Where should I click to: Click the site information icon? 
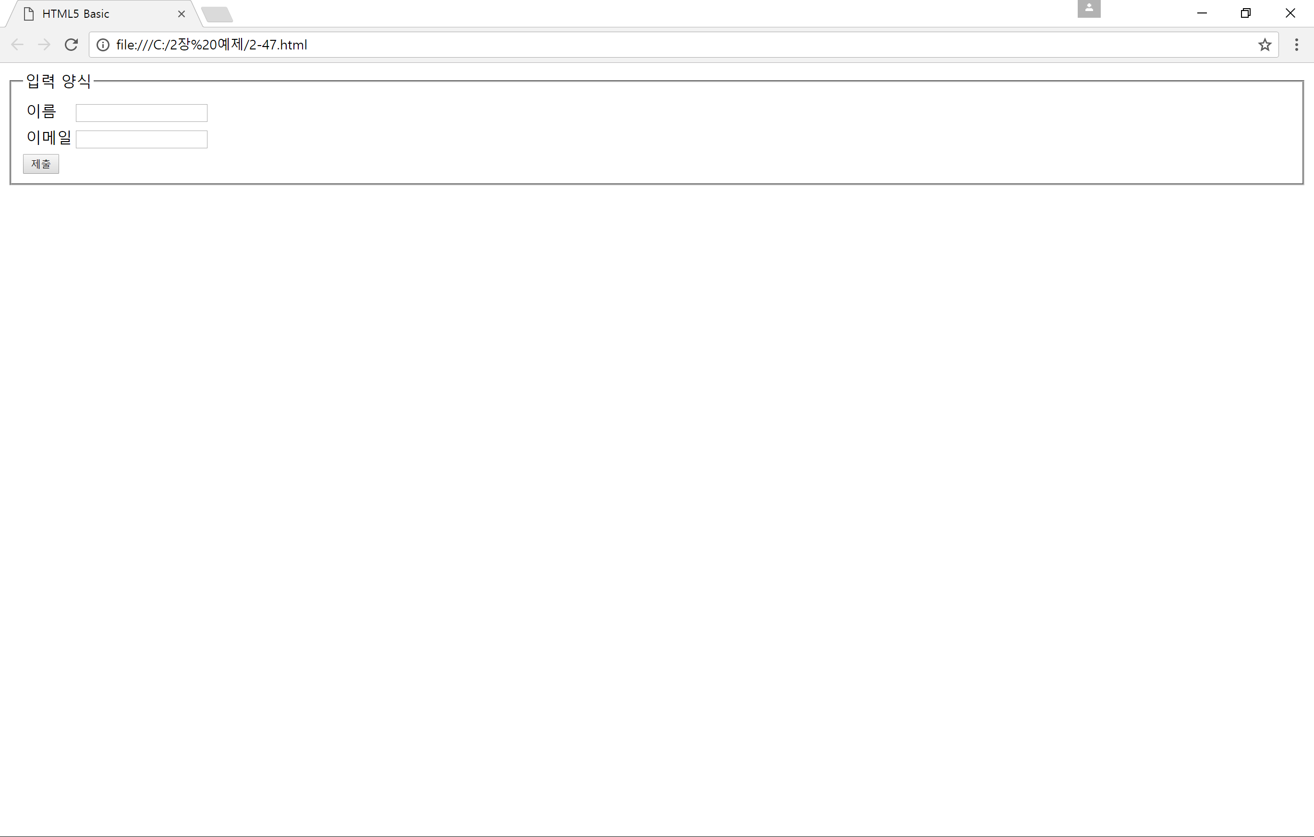point(103,45)
